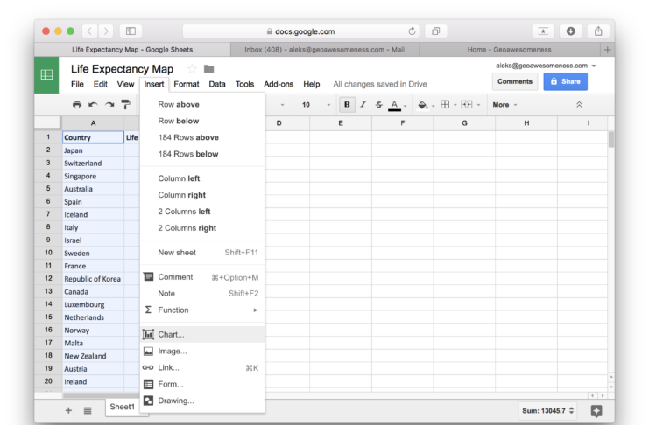The width and height of the screenshot is (649, 425).
Task: Expand the More toolbar dropdown
Action: (504, 105)
